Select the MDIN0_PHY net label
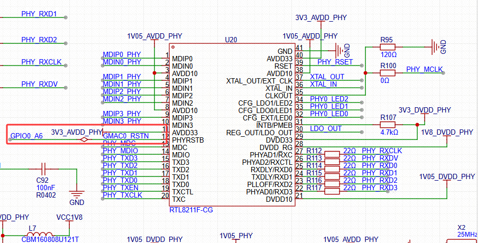This screenshot has width=478, height=243. [x=122, y=62]
